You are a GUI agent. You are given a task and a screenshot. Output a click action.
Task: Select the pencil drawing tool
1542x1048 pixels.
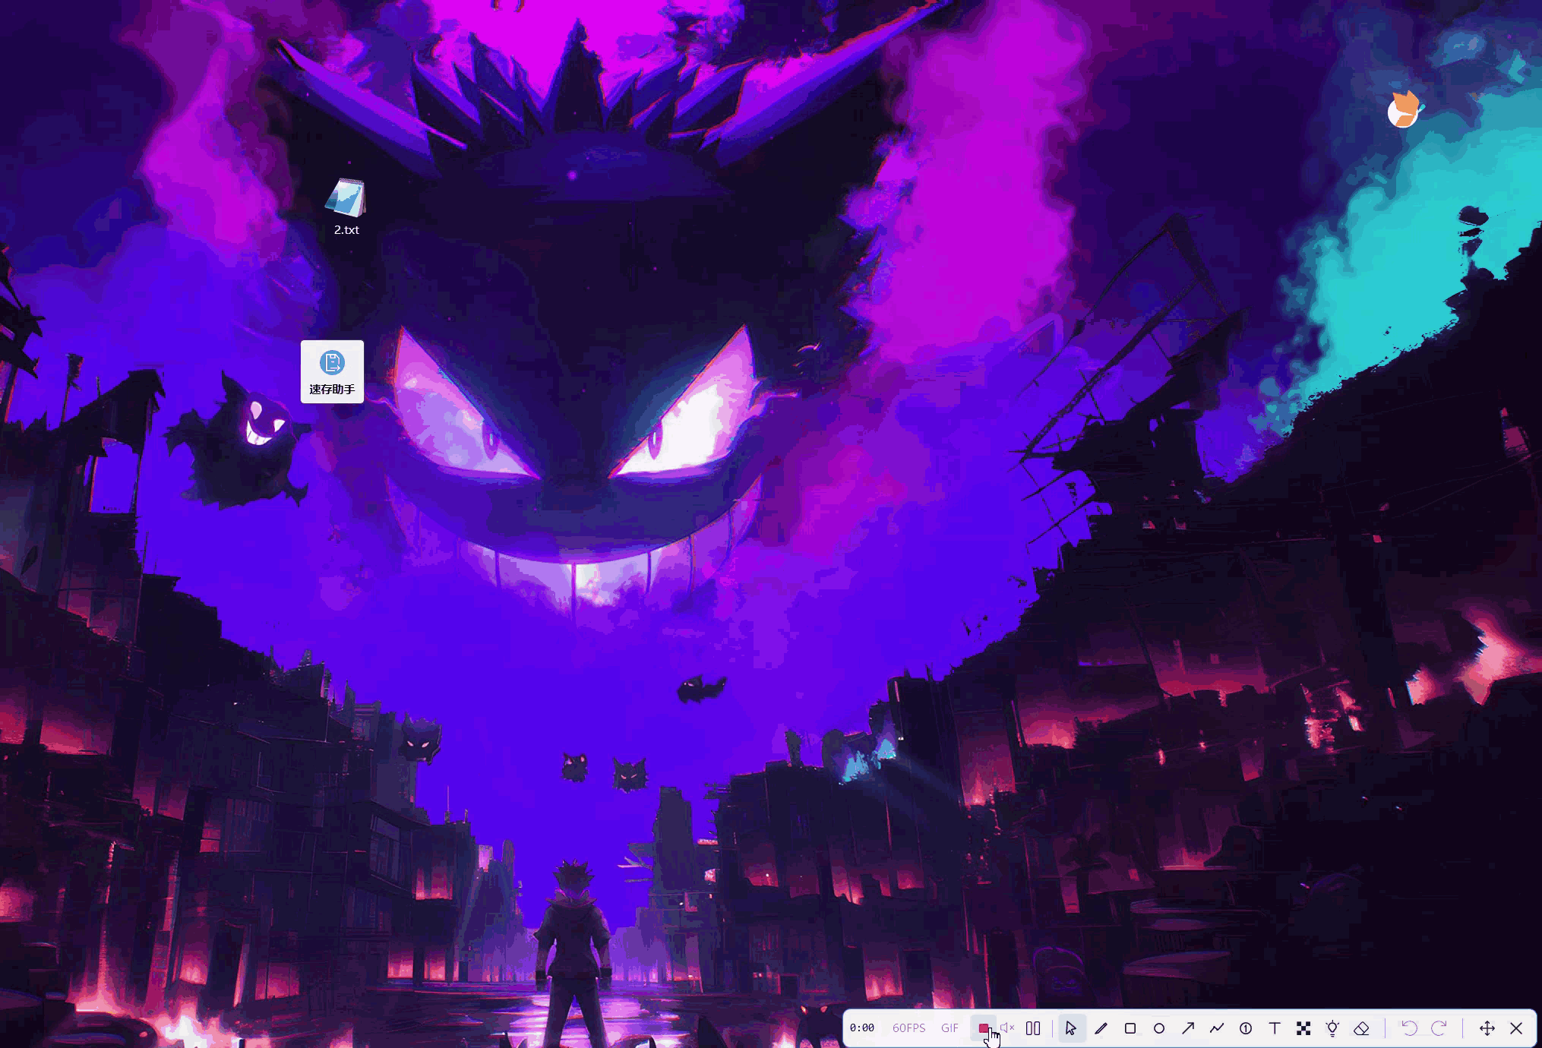(1101, 1028)
